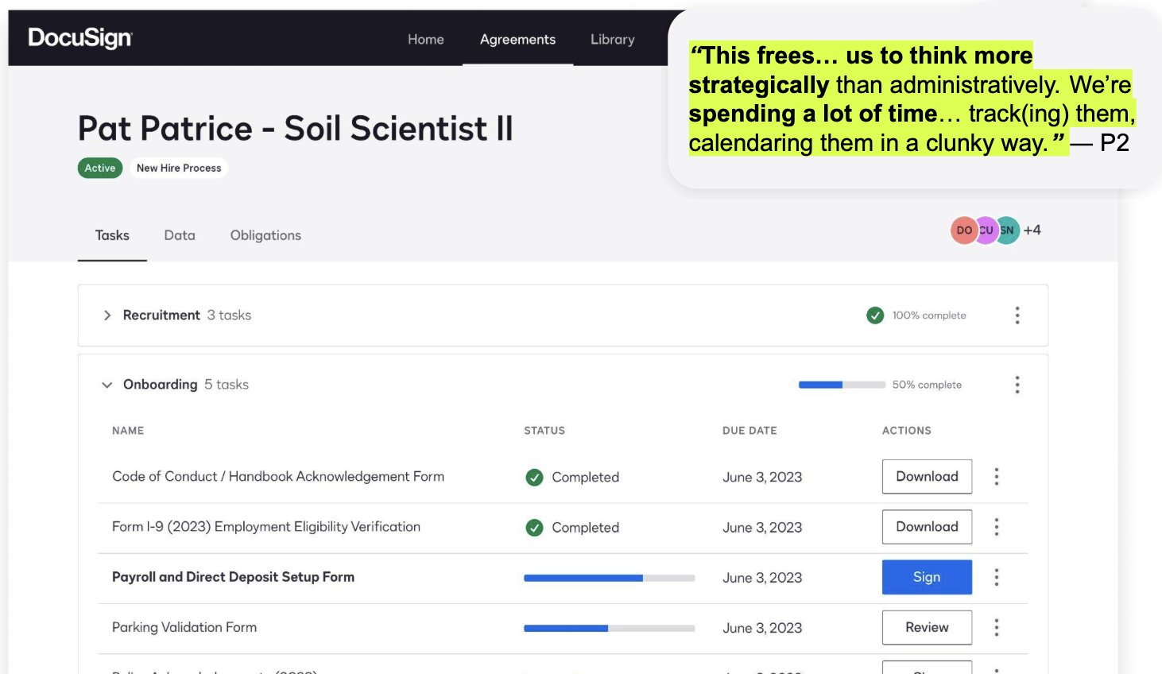This screenshot has height=674, width=1162.
Task: Show the +4 additional participants
Action: [1032, 230]
